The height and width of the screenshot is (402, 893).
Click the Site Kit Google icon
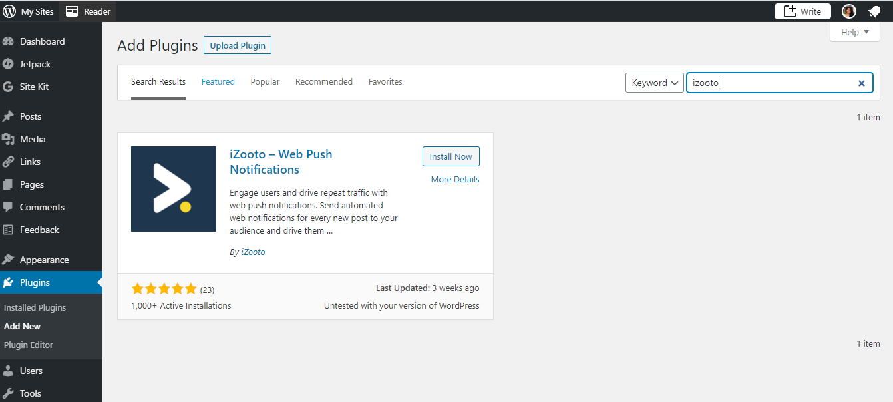point(8,87)
